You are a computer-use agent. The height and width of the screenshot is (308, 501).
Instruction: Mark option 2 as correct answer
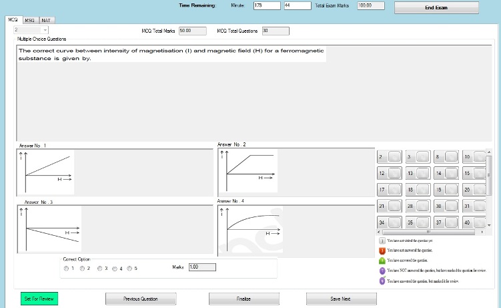click(x=82, y=269)
